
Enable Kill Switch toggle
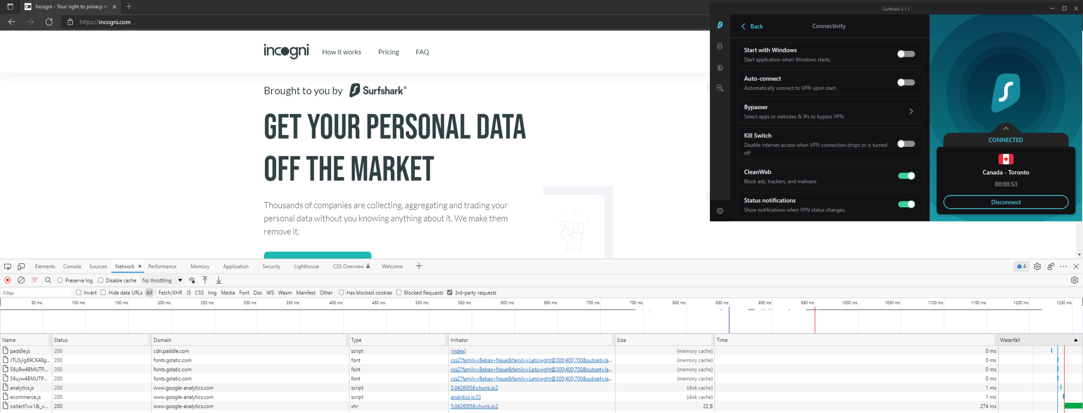tap(906, 144)
